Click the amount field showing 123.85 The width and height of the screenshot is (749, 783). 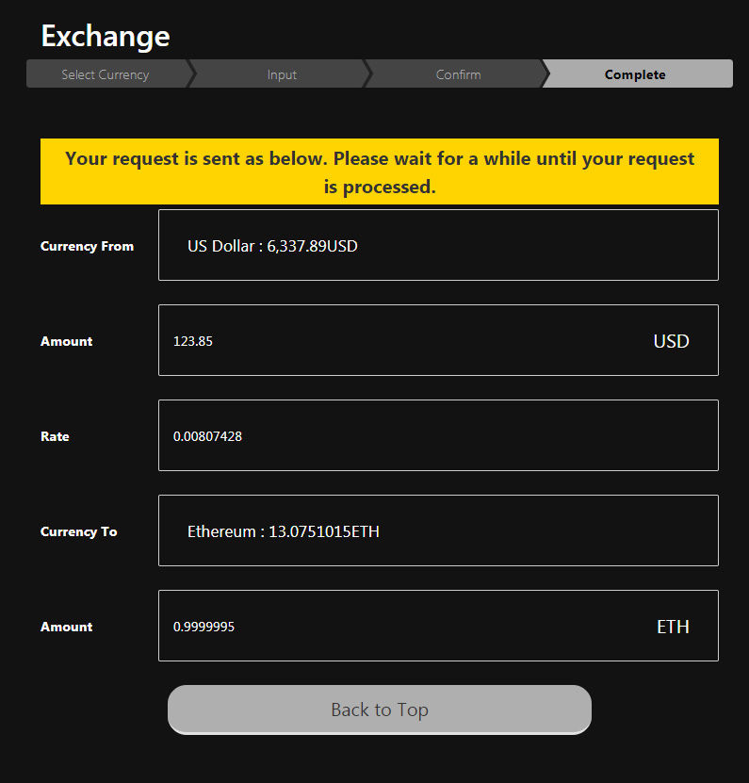point(396,340)
